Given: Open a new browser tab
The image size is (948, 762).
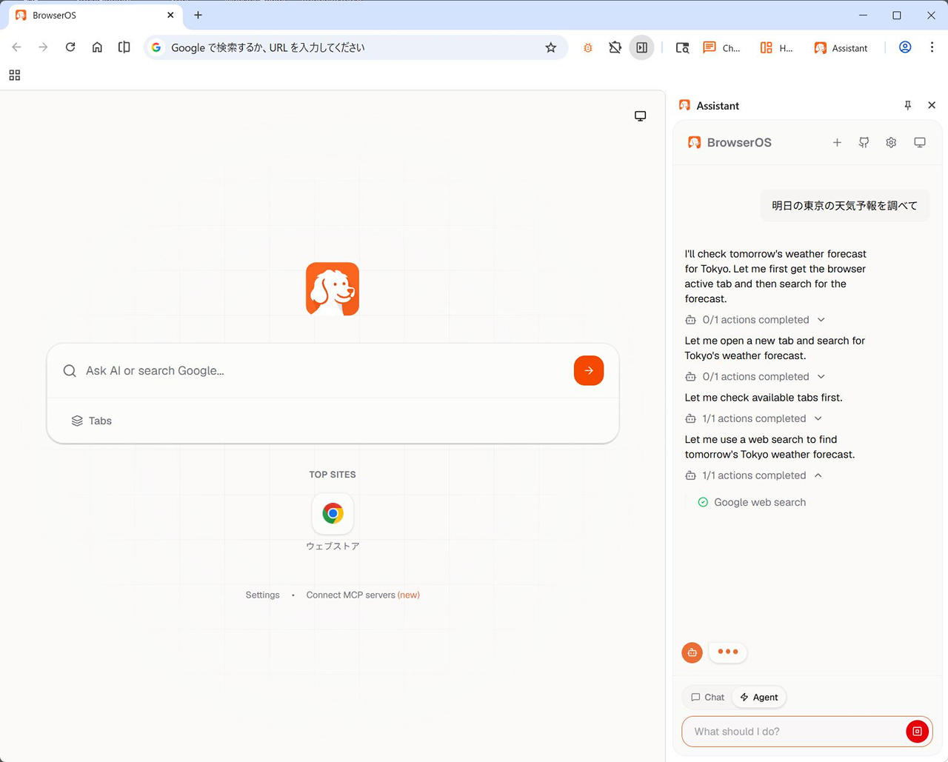Looking at the screenshot, I should click(x=198, y=15).
